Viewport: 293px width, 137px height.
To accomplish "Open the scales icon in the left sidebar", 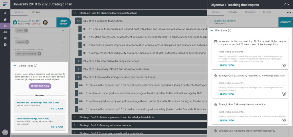I will pyautogui.click(x=5, y=32).
